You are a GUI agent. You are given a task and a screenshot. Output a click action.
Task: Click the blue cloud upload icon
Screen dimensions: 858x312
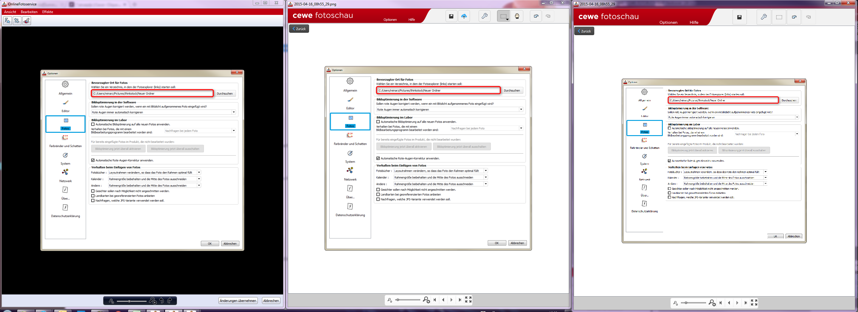point(464,16)
